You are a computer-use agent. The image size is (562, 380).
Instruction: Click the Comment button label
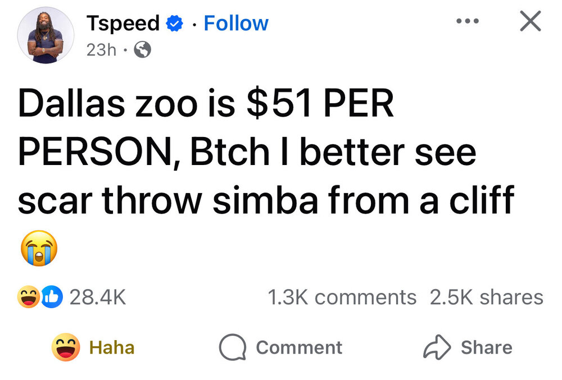click(299, 347)
